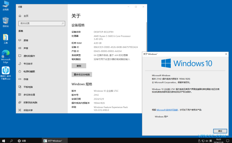Switch the 英 input method indicator
The image size is (232, 143).
(x=211, y=141)
